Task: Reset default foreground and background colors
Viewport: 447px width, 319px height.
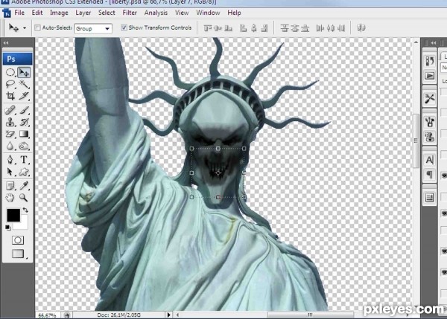Action: click(x=8, y=228)
